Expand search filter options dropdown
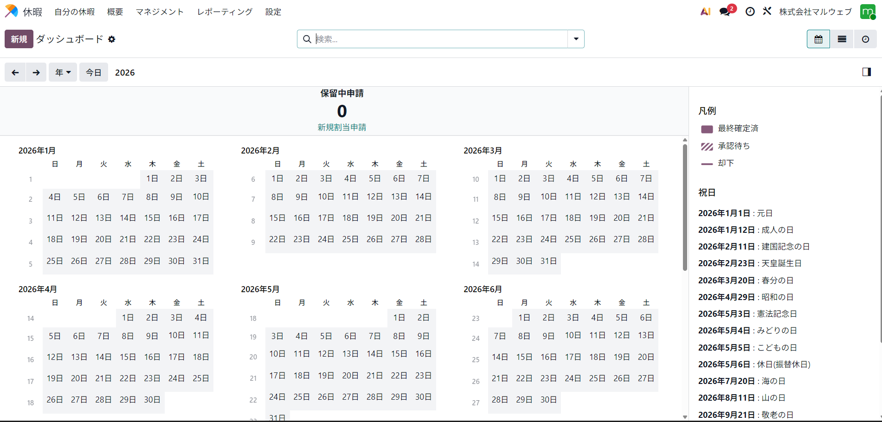Viewport: 882px width, 422px height. 576,39
